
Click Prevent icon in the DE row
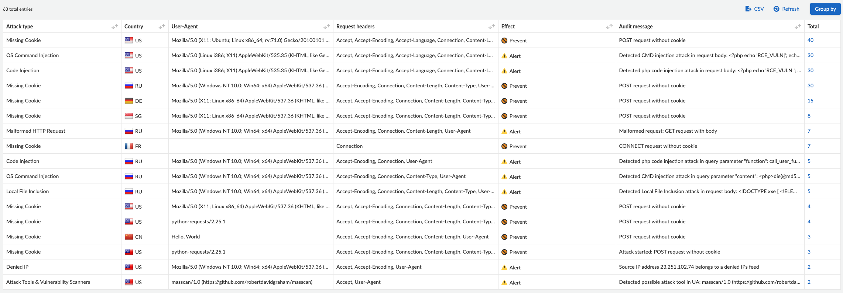coord(504,101)
